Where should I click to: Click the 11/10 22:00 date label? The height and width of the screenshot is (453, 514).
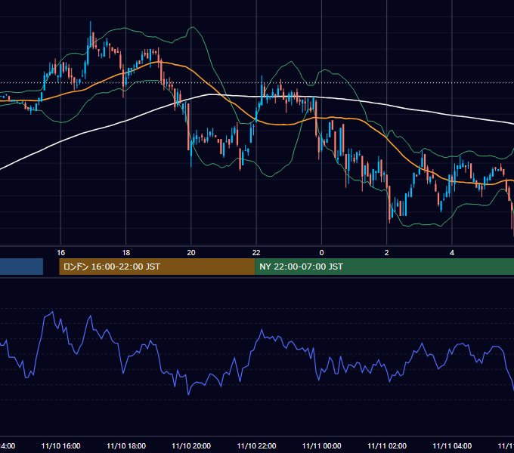click(x=256, y=445)
